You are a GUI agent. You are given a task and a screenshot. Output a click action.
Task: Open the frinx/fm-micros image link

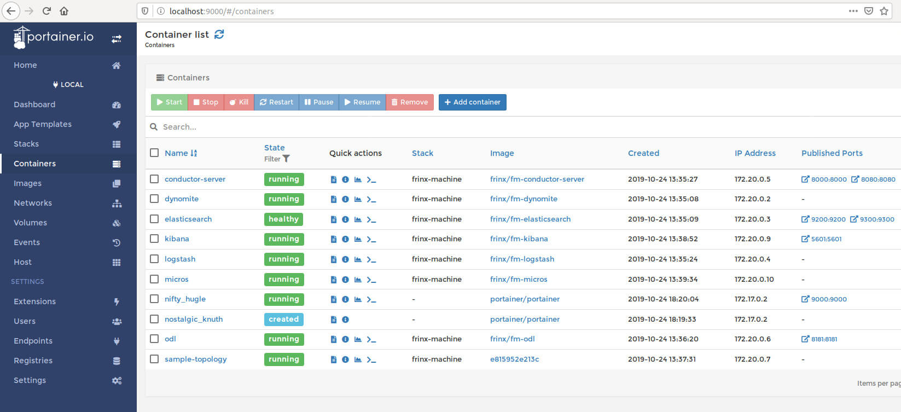click(x=519, y=280)
